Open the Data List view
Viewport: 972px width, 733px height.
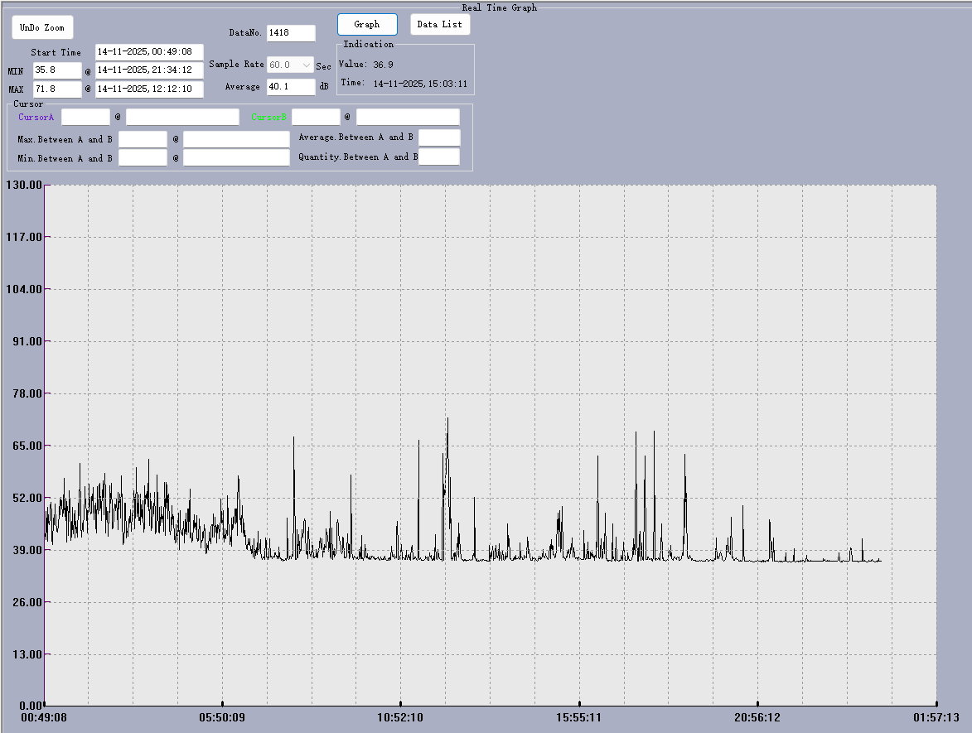(x=440, y=25)
